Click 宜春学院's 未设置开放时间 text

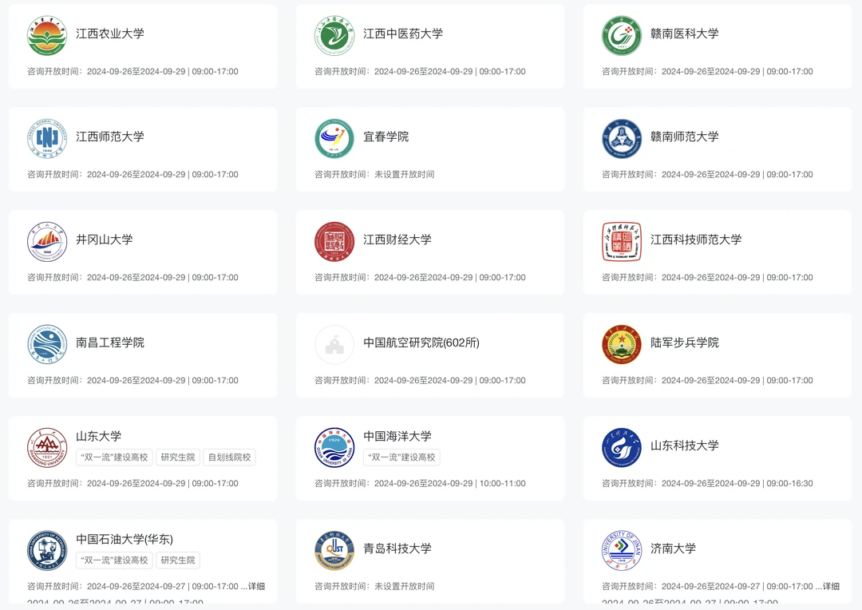click(404, 174)
